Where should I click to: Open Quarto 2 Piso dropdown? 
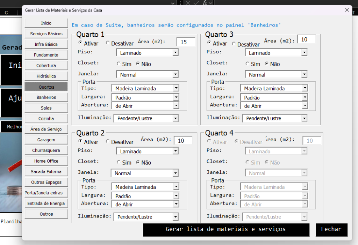(176, 151)
